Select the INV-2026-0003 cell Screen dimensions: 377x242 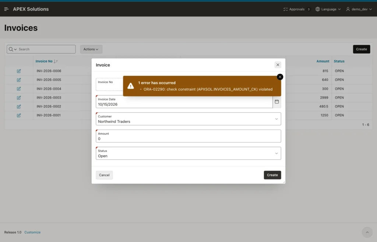coord(49,98)
